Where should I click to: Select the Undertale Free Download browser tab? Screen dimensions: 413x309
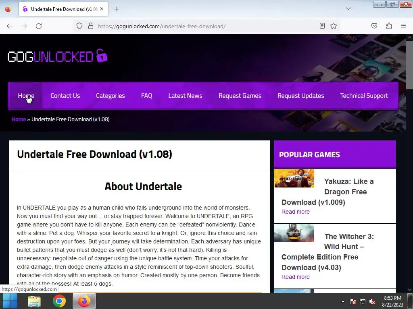click(x=63, y=9)
